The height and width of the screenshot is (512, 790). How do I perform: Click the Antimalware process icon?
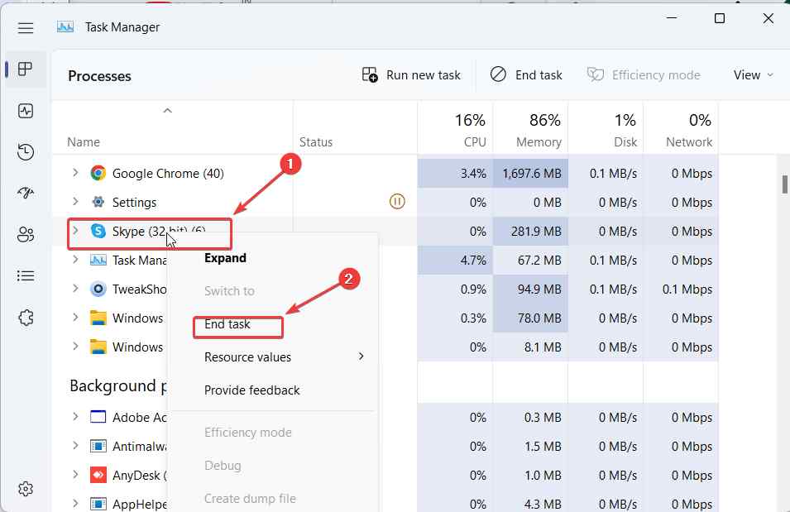[x=98, y=446]
